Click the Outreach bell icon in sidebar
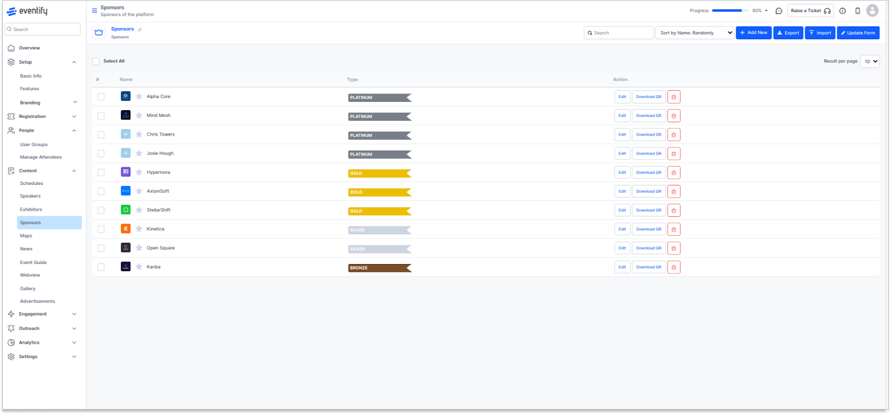The width and height of the screenshot is (891, 414). (11, 329)
